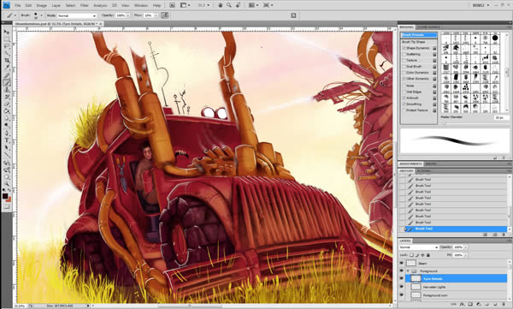513x309 pixels.
Task: Lock layer position with move lock icon
Action: (x=422, y=255)
